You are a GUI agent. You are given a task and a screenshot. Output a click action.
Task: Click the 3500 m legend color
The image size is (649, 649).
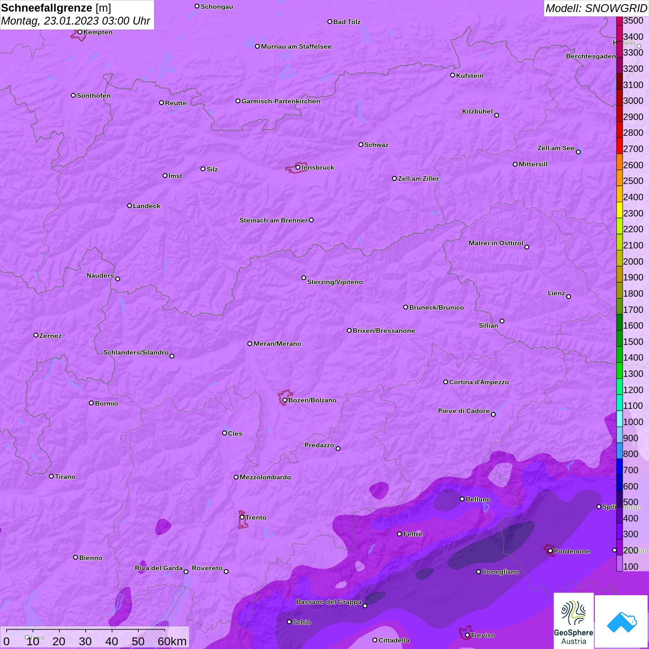[x=619, y=21]
